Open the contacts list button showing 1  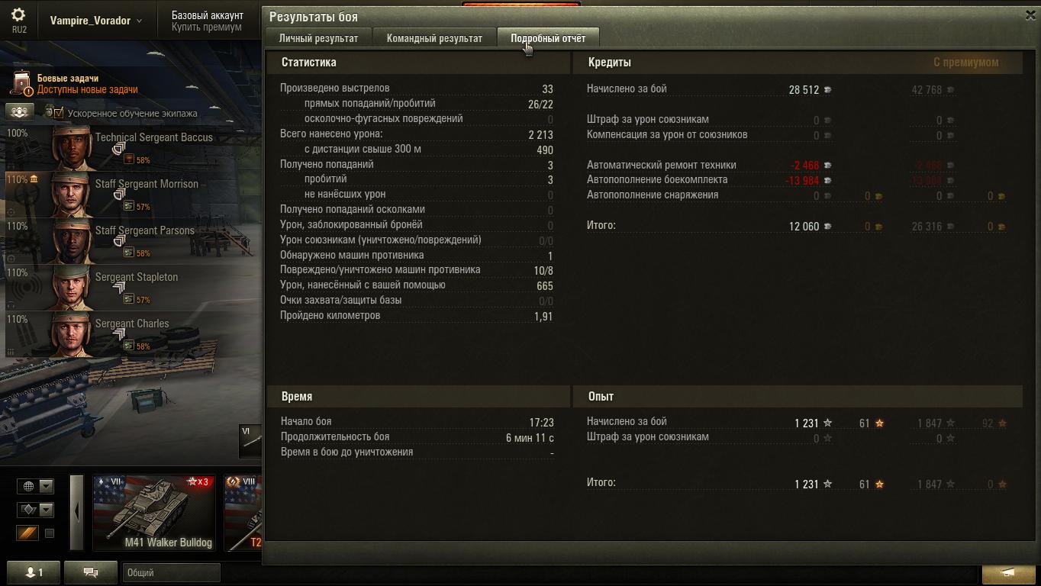point(33,572)
